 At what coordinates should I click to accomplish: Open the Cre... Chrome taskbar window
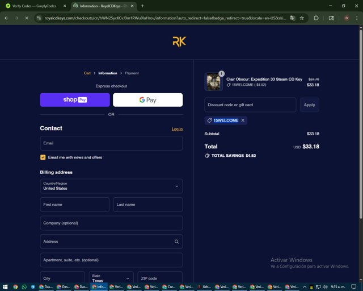tap(168, 287)
